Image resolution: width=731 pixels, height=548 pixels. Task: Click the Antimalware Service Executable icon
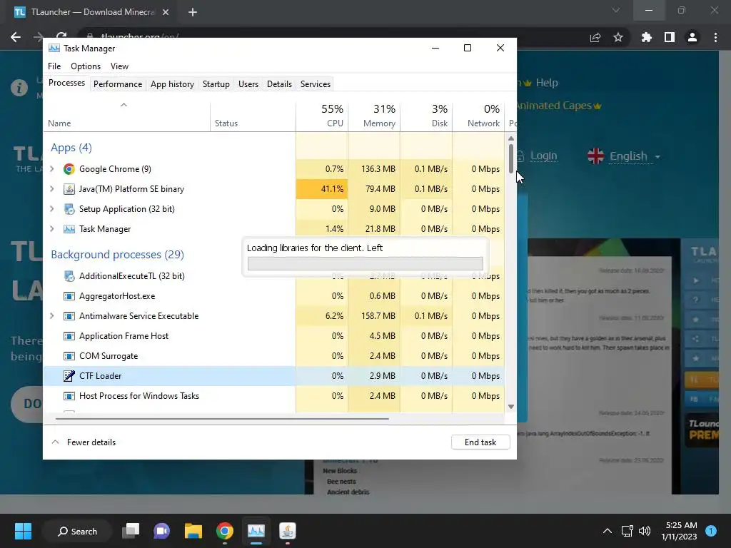coord(69,316)
